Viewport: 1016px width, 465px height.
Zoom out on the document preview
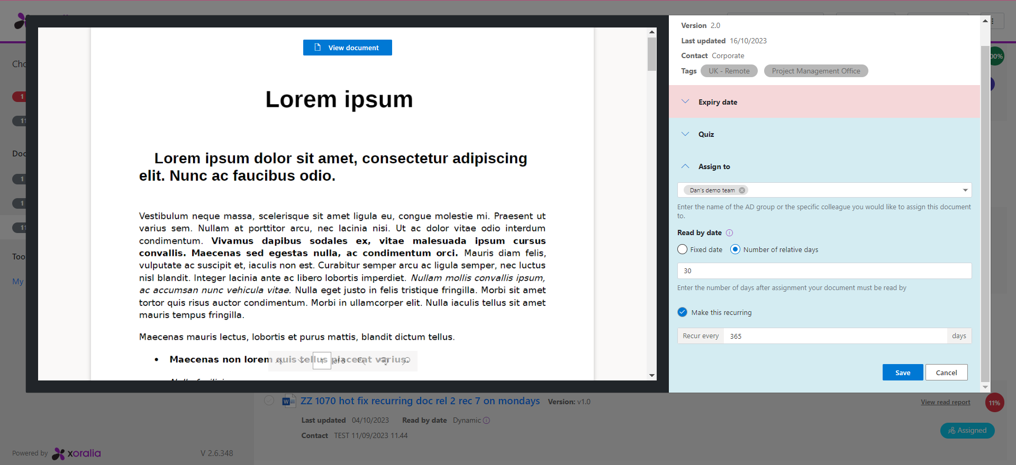pos(406,361)
